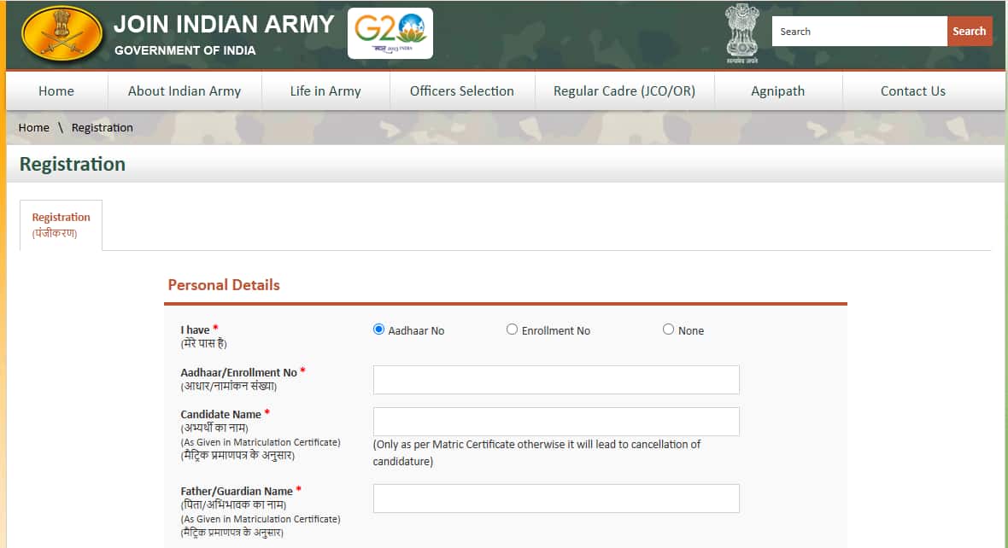
Task: Click the Candidate Name input field
Action: tap(556, 422)
